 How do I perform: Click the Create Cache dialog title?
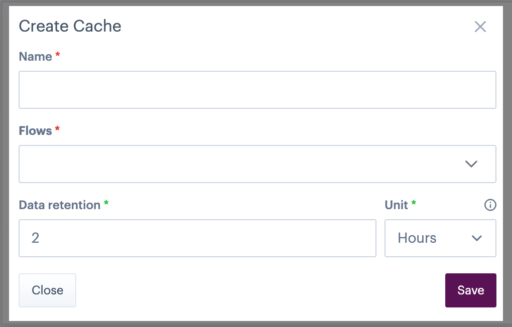click(70, 26)
